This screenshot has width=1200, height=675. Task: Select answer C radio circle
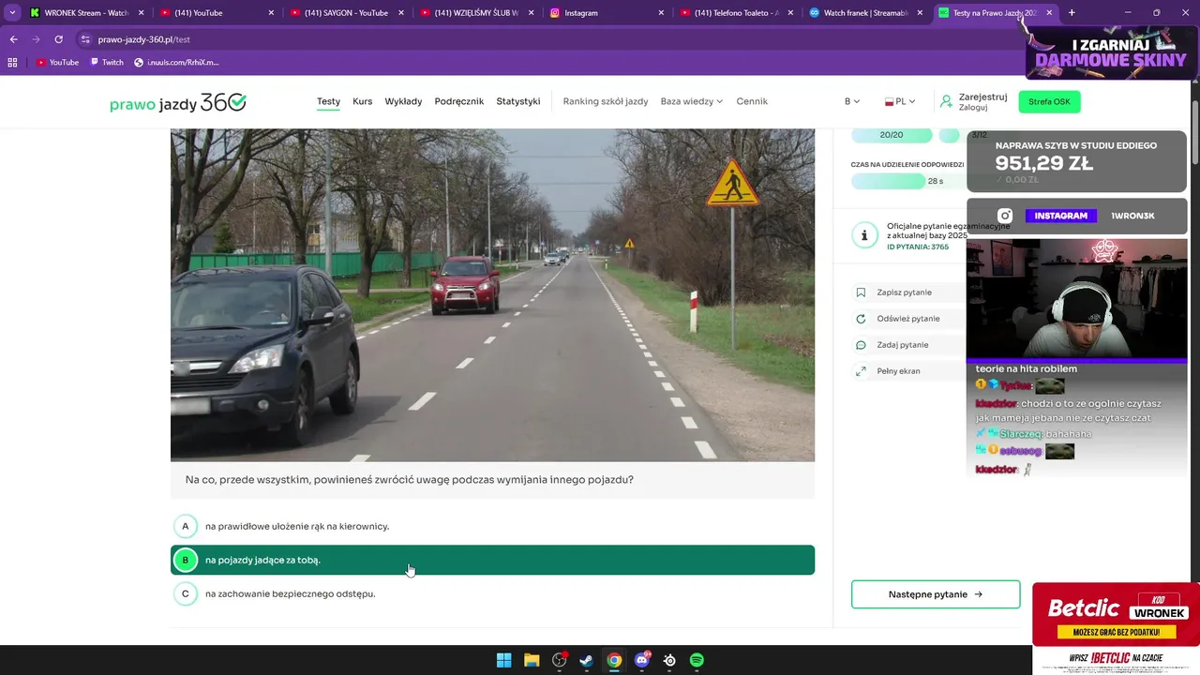point(186,593)
